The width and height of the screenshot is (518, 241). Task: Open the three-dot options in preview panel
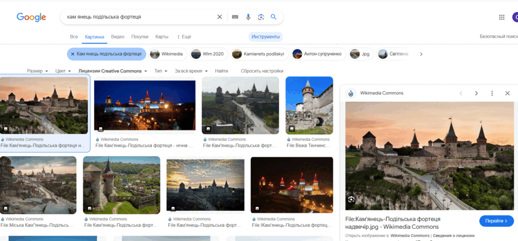(x=492, y=94)
